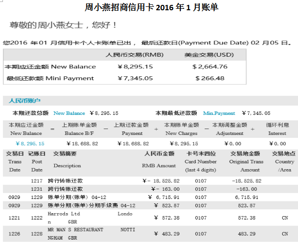Viewport: 298px width, 242px height.
Task: Select the 人民币交易(RMB) column header
Action: coord(131,55)
